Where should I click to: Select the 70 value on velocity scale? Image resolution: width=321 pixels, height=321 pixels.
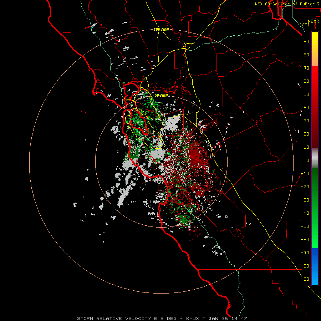(x=306, y=68)
